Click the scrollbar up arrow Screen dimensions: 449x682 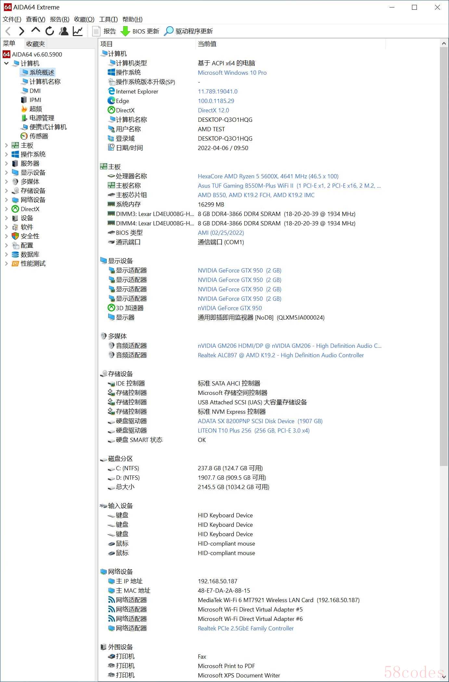pyautogui.click(x=444, y=43)
